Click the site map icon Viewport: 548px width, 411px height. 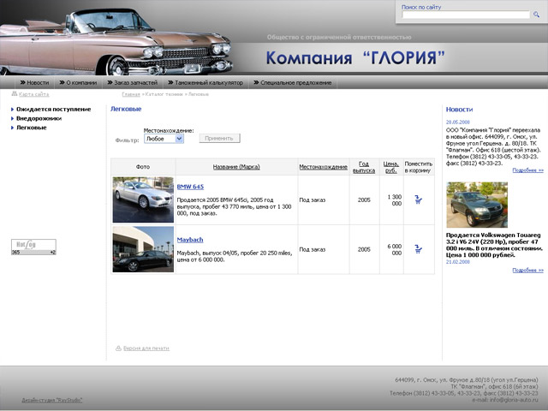pyautogui.click(x=15, y=93)
